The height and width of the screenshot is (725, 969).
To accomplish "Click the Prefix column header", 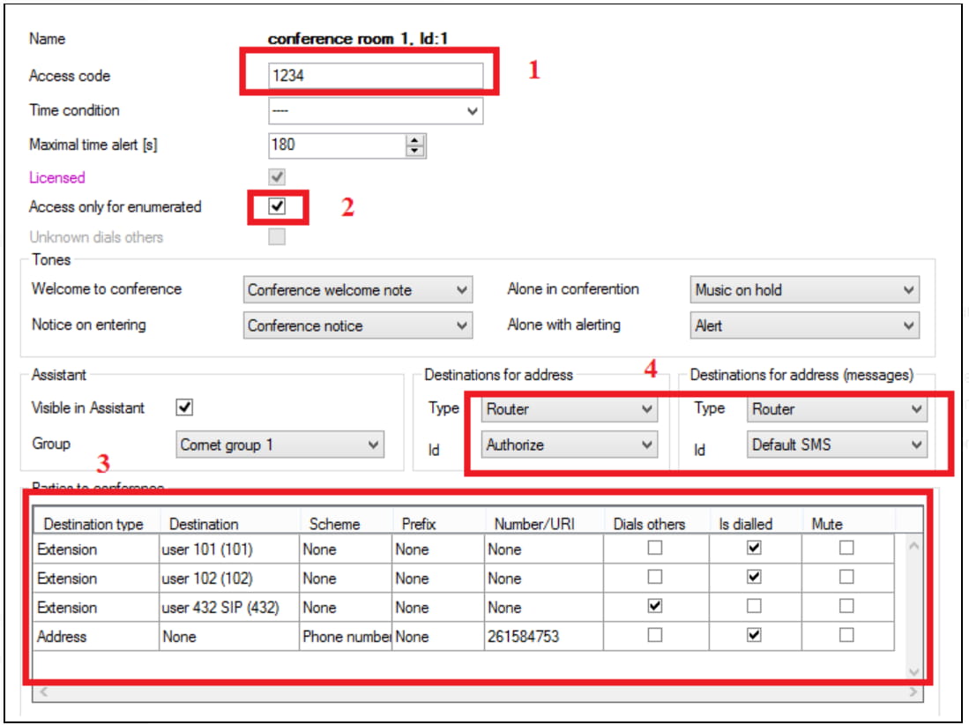I will coord(439,524).
